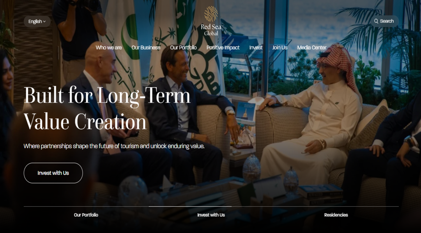The height and width of the screenshot is (233, 421).
Task: Select Positive Impact in the navigation bar
Action: coord(223,48)
